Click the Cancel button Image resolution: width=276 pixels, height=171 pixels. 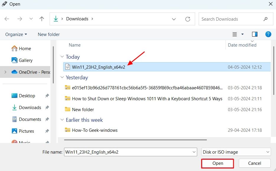click(x=254, y=163)
